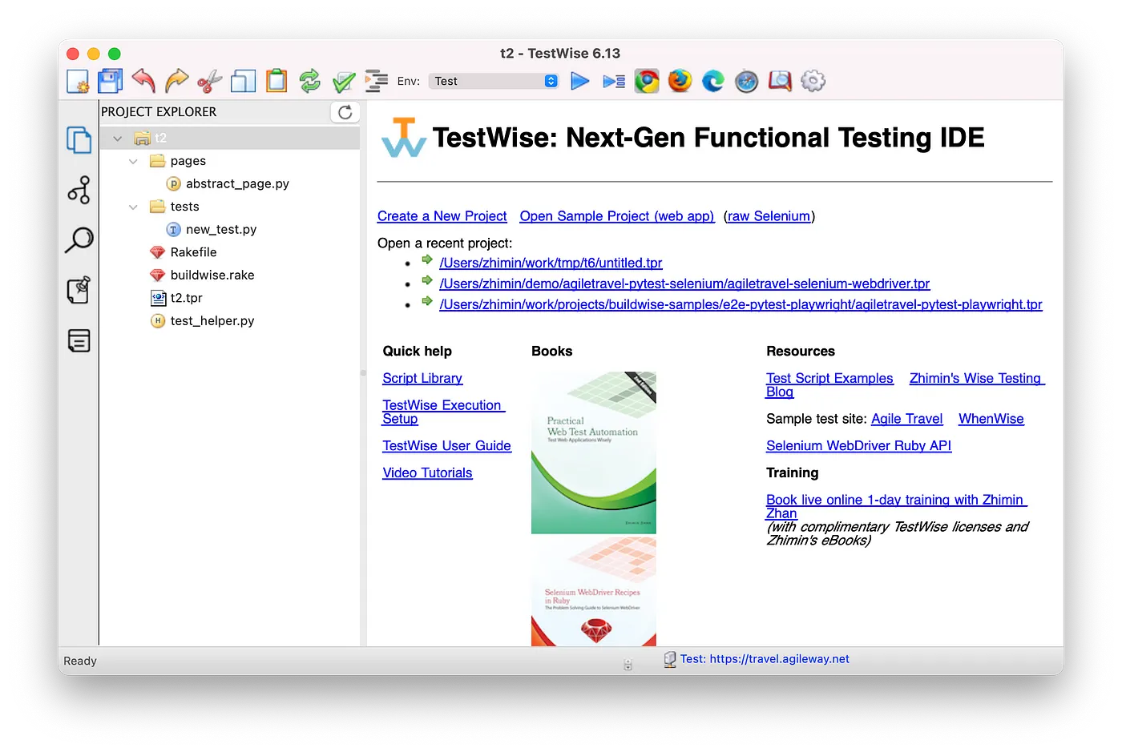The image size is (1122, 752).
Task: Click the Selenium WebDriver Recipes book cover
Action: (x=594, y=592)
